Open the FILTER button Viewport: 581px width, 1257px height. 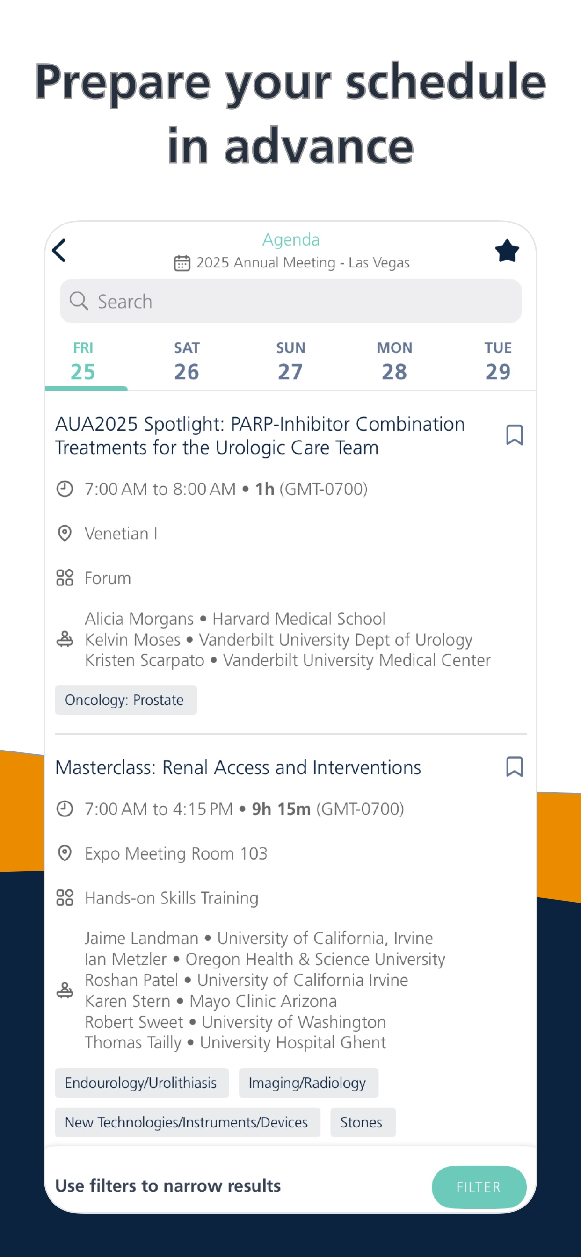[479, 1187]
